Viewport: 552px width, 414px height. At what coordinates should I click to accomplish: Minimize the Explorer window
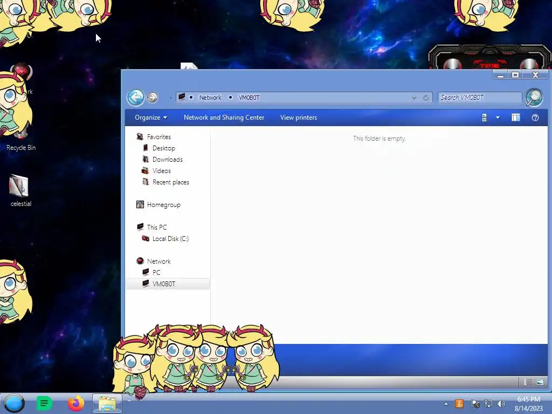click(x=500, y=74)
